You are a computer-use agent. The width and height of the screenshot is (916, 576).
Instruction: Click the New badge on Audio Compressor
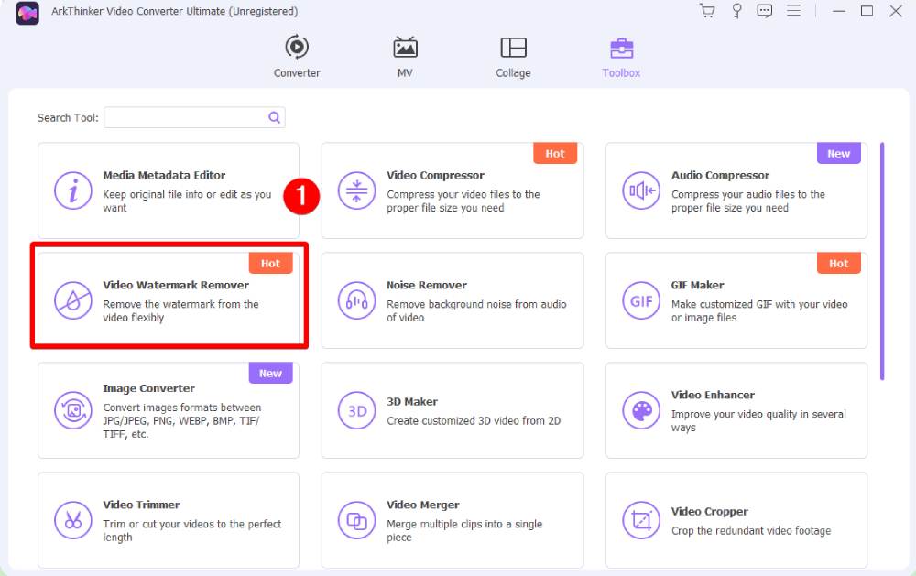click(839, 153)
